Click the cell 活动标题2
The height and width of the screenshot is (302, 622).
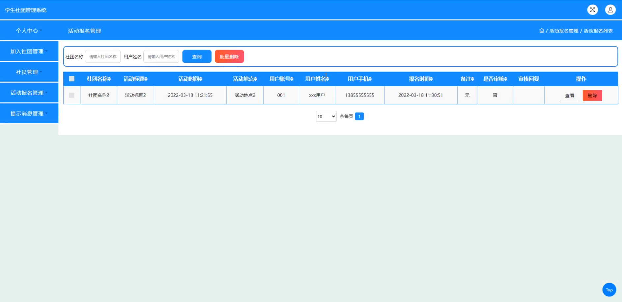(x=135, y=95)
